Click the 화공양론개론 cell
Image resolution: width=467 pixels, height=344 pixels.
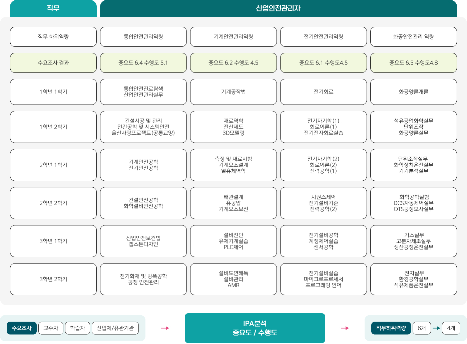414,92
